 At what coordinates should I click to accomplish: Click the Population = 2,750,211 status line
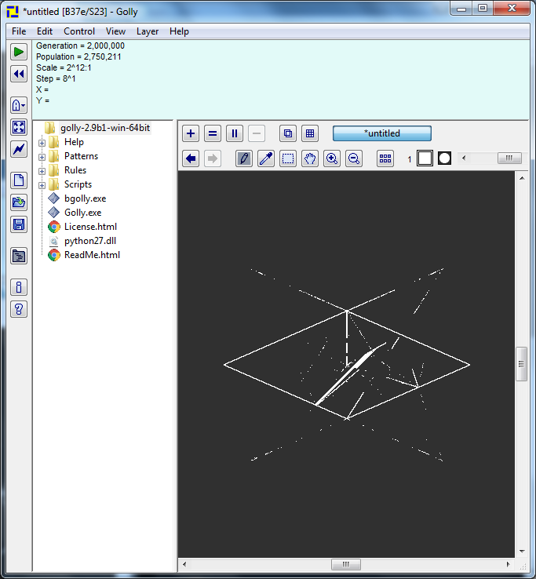pyautogui.click(x=78, y=56)
